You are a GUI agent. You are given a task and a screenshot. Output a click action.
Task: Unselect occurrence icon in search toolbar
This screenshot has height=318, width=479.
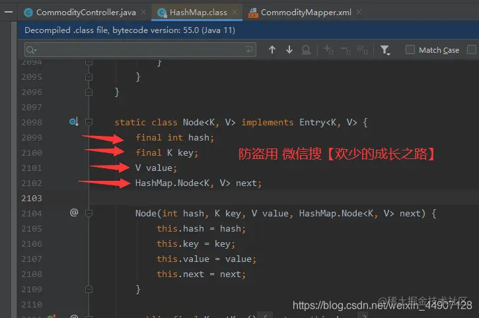346,50
